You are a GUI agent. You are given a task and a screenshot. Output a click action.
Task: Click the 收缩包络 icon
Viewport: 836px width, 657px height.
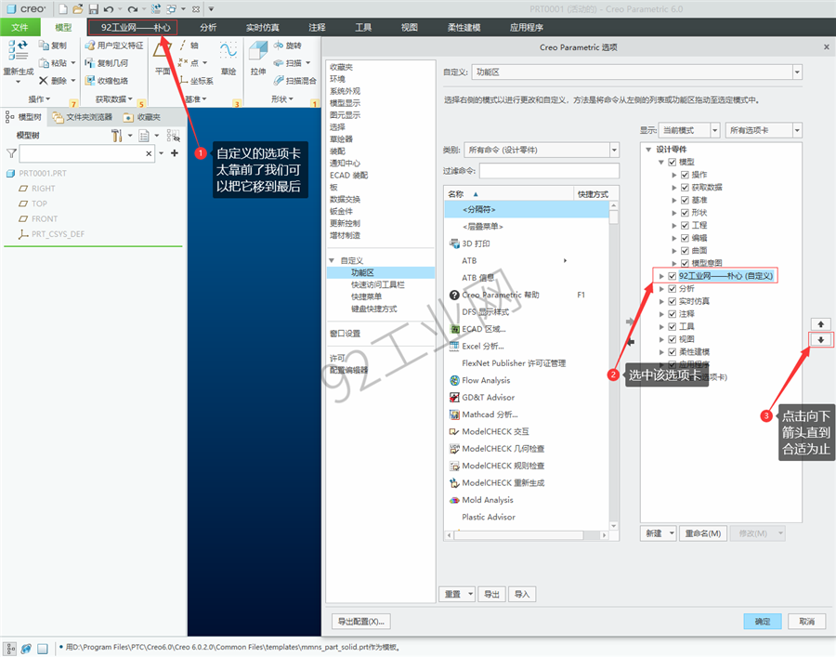[89, 81]
